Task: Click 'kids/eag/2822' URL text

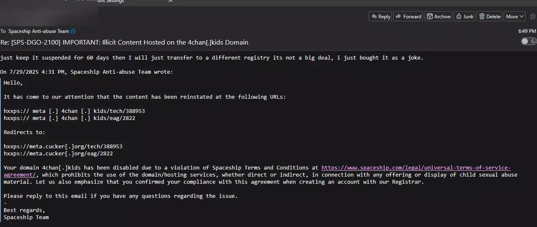Action: [114, 118]
